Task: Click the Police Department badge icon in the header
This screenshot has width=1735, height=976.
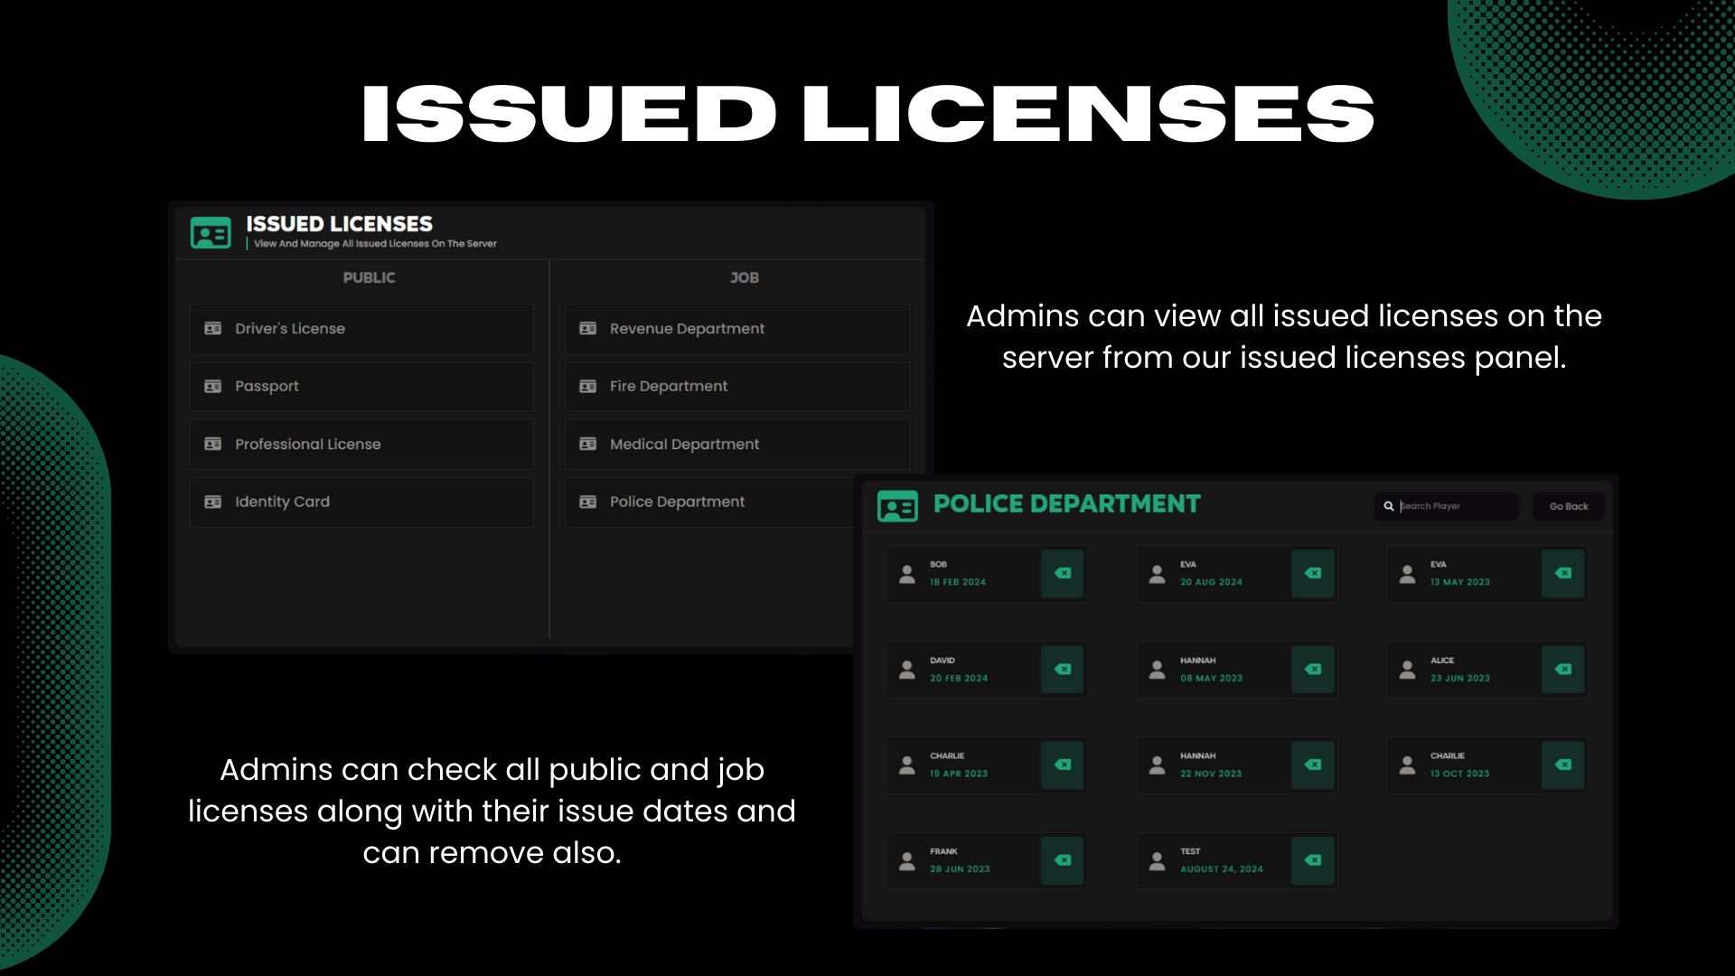Action: click(897, 505)
